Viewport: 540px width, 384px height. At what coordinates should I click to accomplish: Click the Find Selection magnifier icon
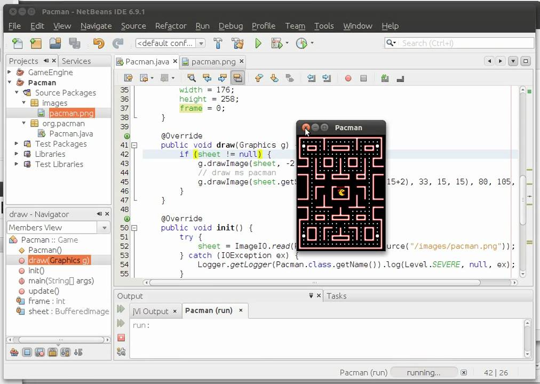point(192,78)
